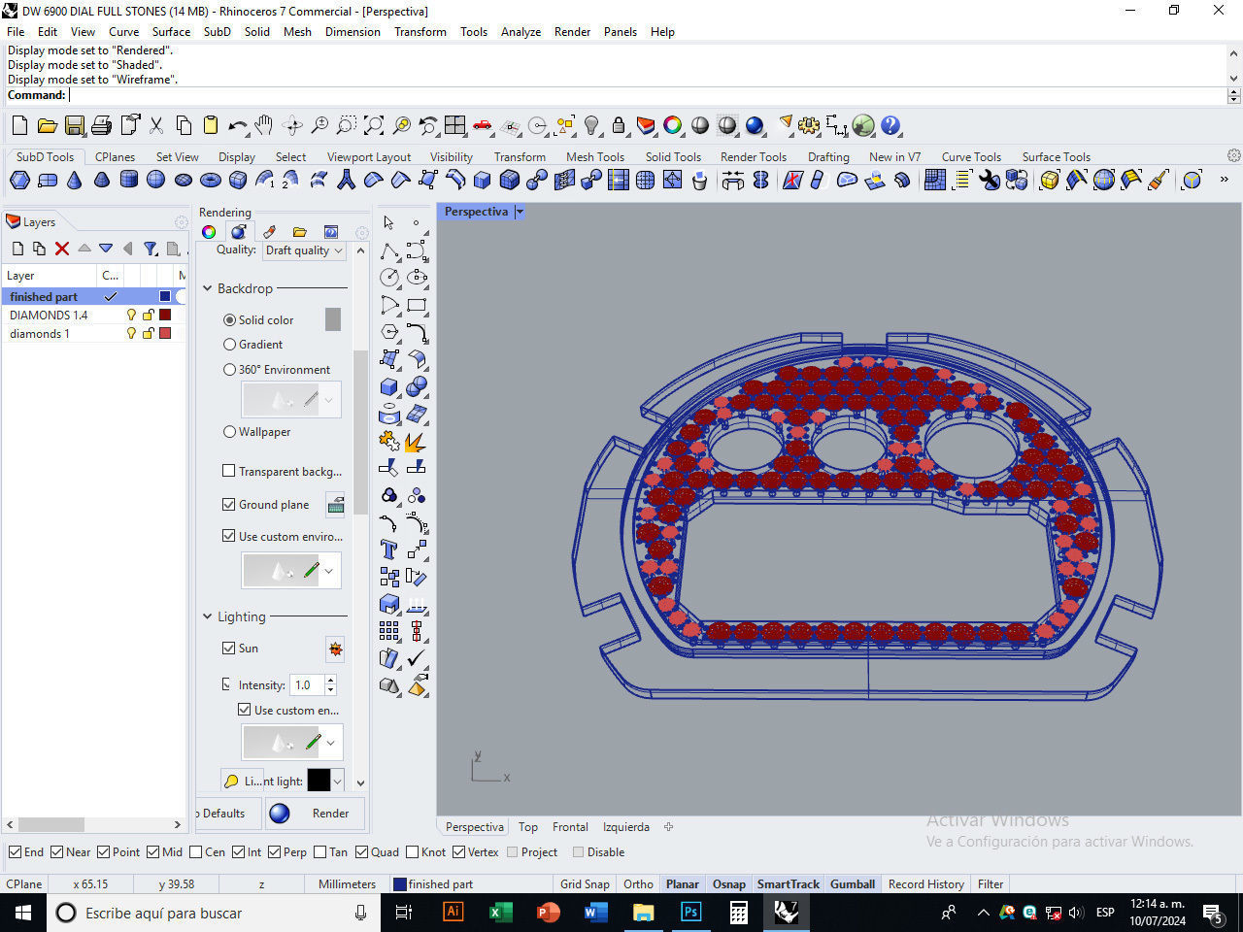Enable Transparent background checkbox
The image size is (1243, 932).
click(x=229, y=471)
